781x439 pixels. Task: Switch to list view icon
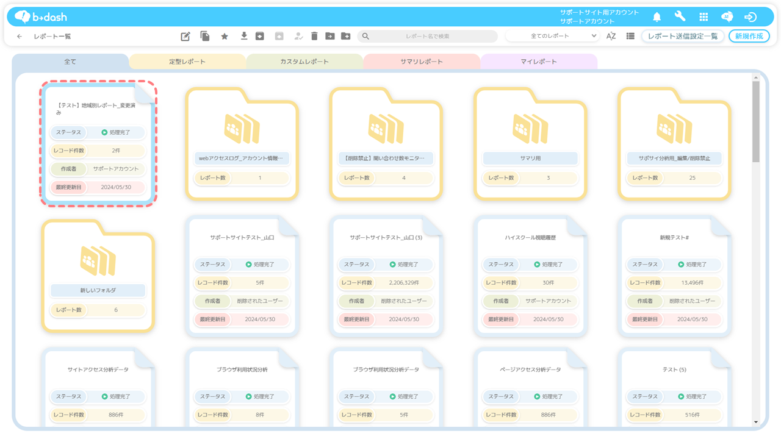point(630,37)
